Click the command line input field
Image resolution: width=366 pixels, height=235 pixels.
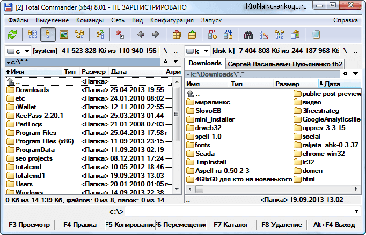point(239,211)
